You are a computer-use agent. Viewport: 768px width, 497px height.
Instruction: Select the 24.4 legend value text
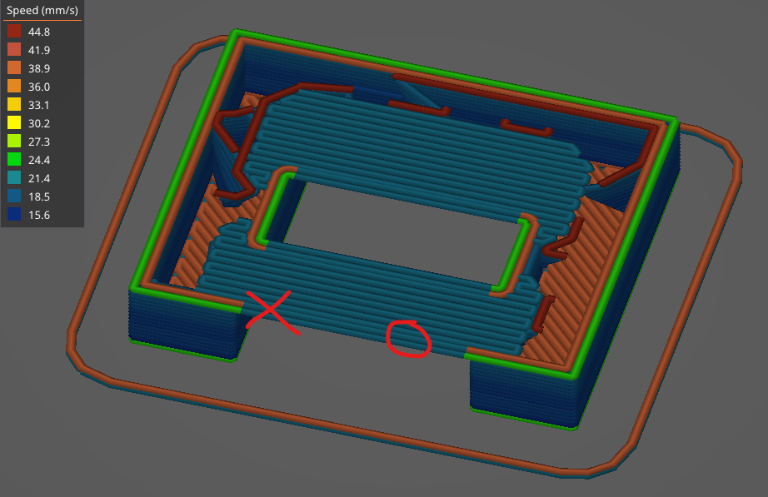pyautogui.click(x=38, y=160)
